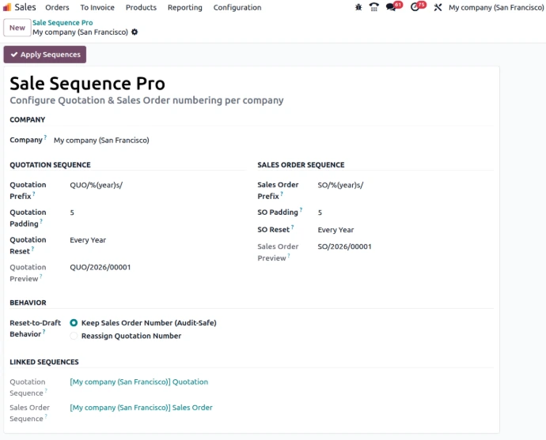Click the Quotation Prefix input field

click(x=154, y=185)
